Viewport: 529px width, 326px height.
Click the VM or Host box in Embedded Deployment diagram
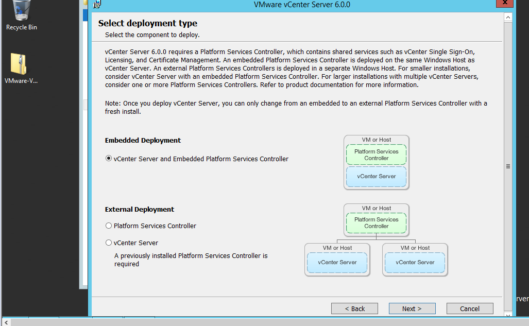point(376,140)
